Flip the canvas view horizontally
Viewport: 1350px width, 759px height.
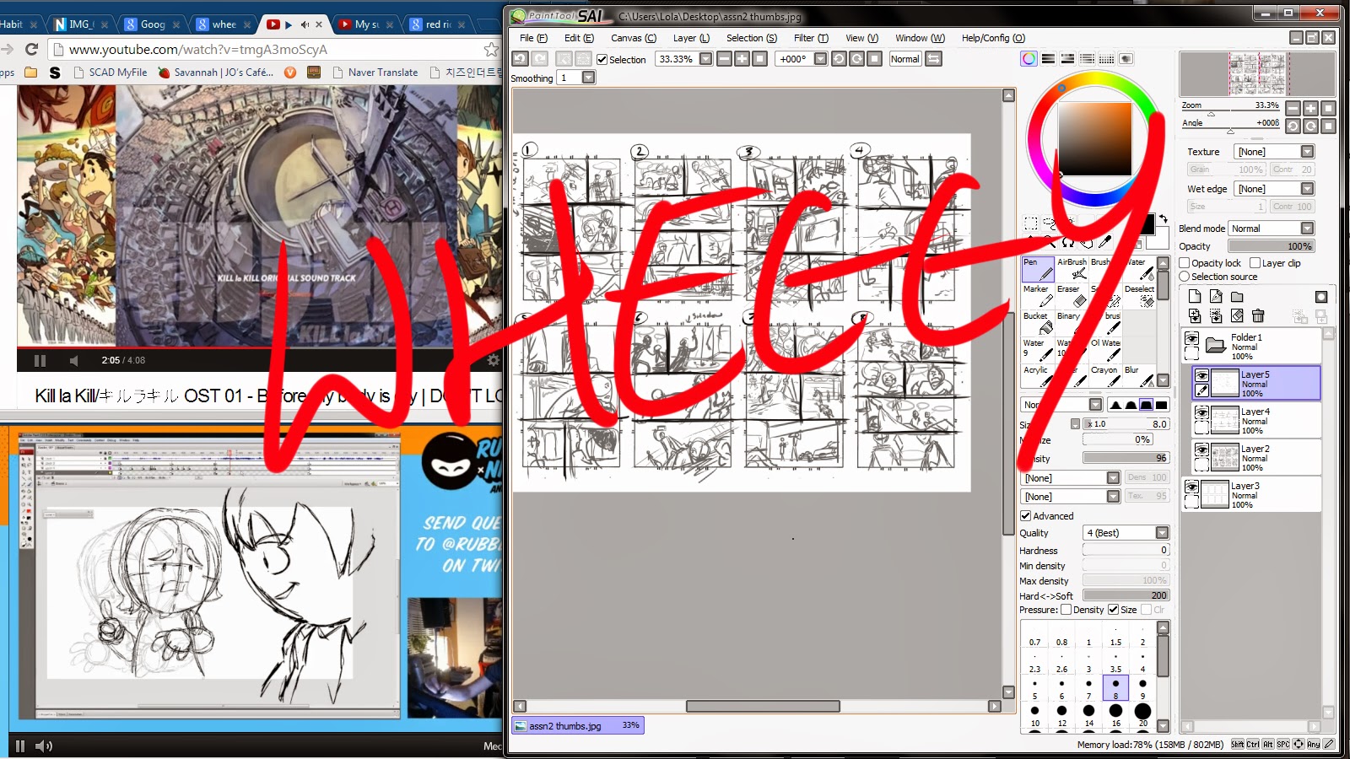point(933,59)
